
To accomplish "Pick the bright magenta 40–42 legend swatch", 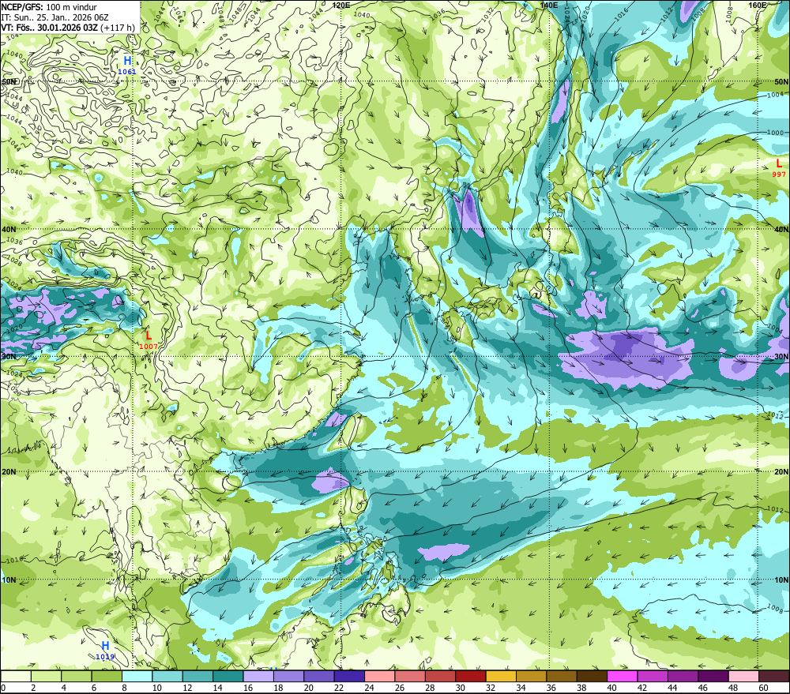I will point(622,676).
